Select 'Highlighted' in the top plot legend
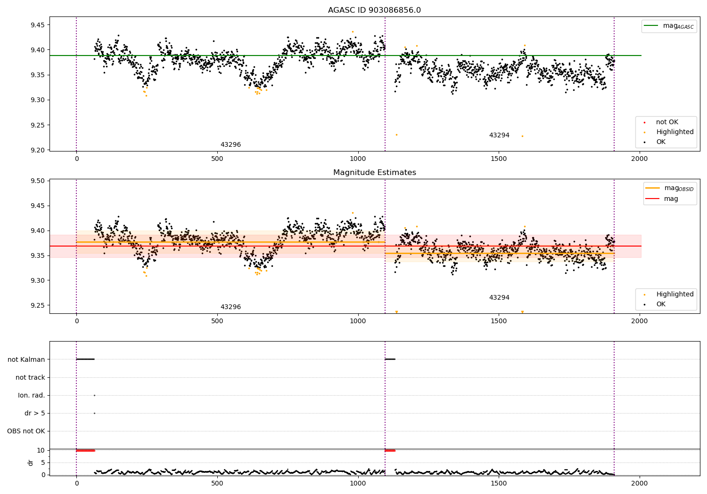 674,132
